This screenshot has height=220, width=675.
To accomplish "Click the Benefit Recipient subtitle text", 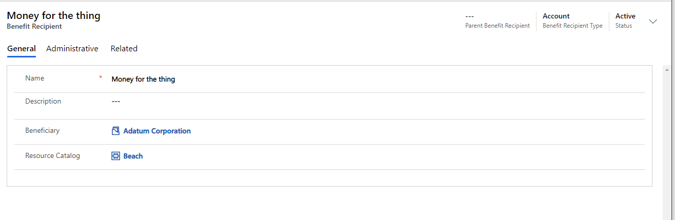I will (34, 26).
